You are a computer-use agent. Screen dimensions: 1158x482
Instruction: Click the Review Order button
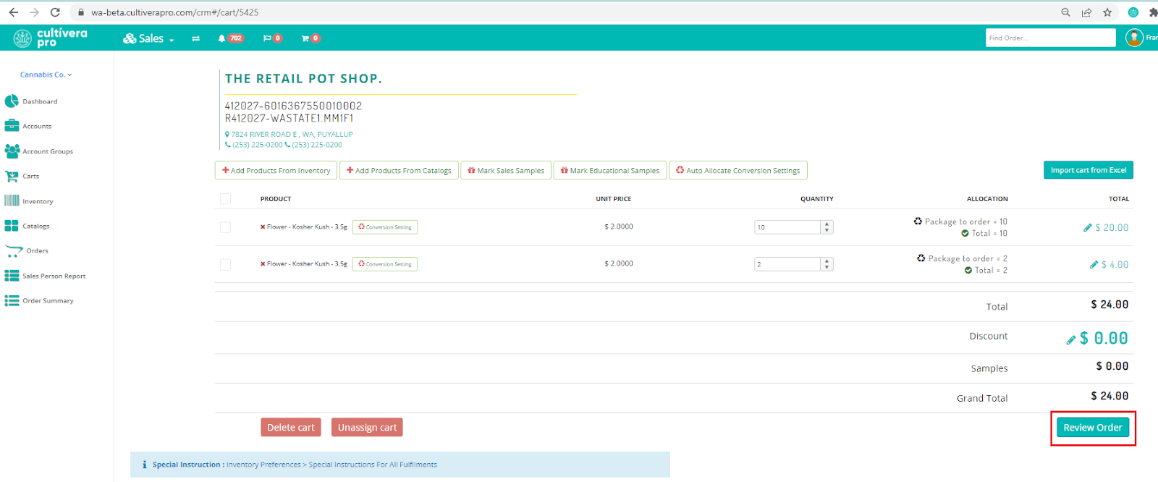tap(1092, 428)
